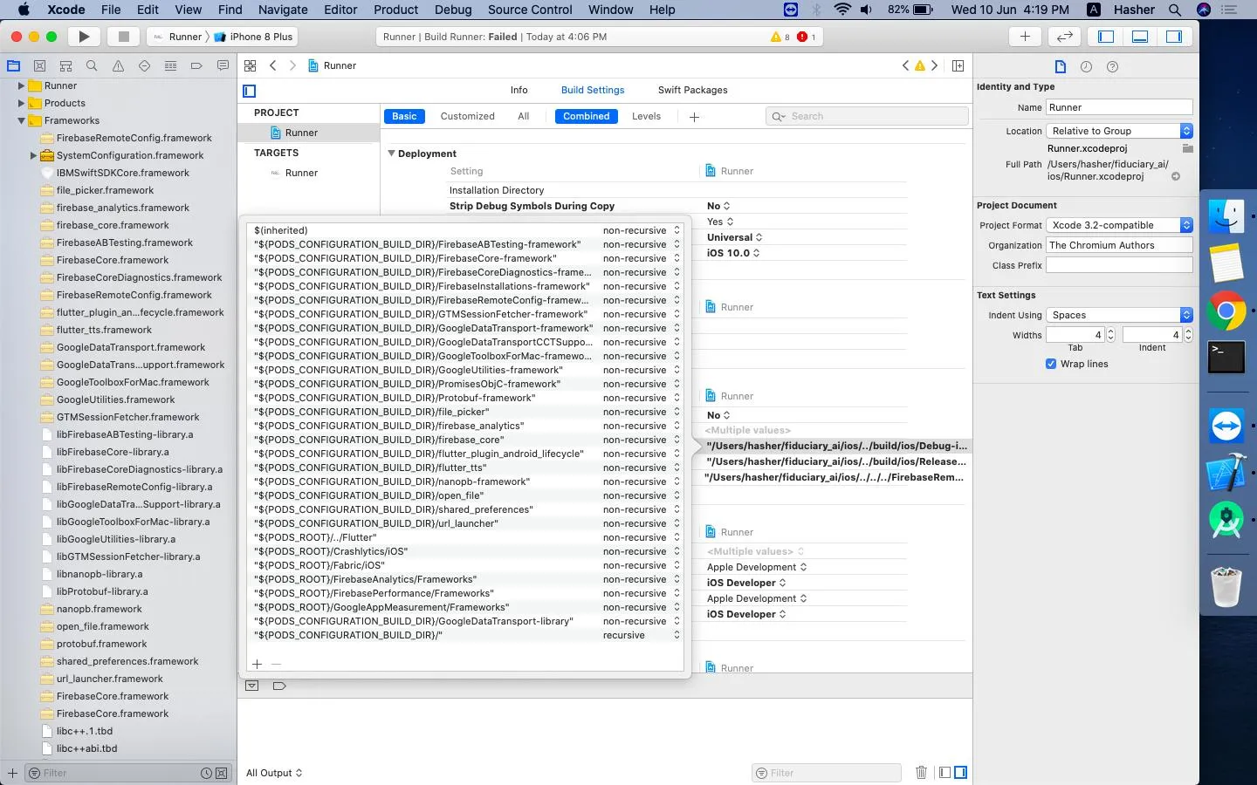Toggle breakpoints activation in debug bar
Screen dimensions: 1257x785
(x=279, y=686)
